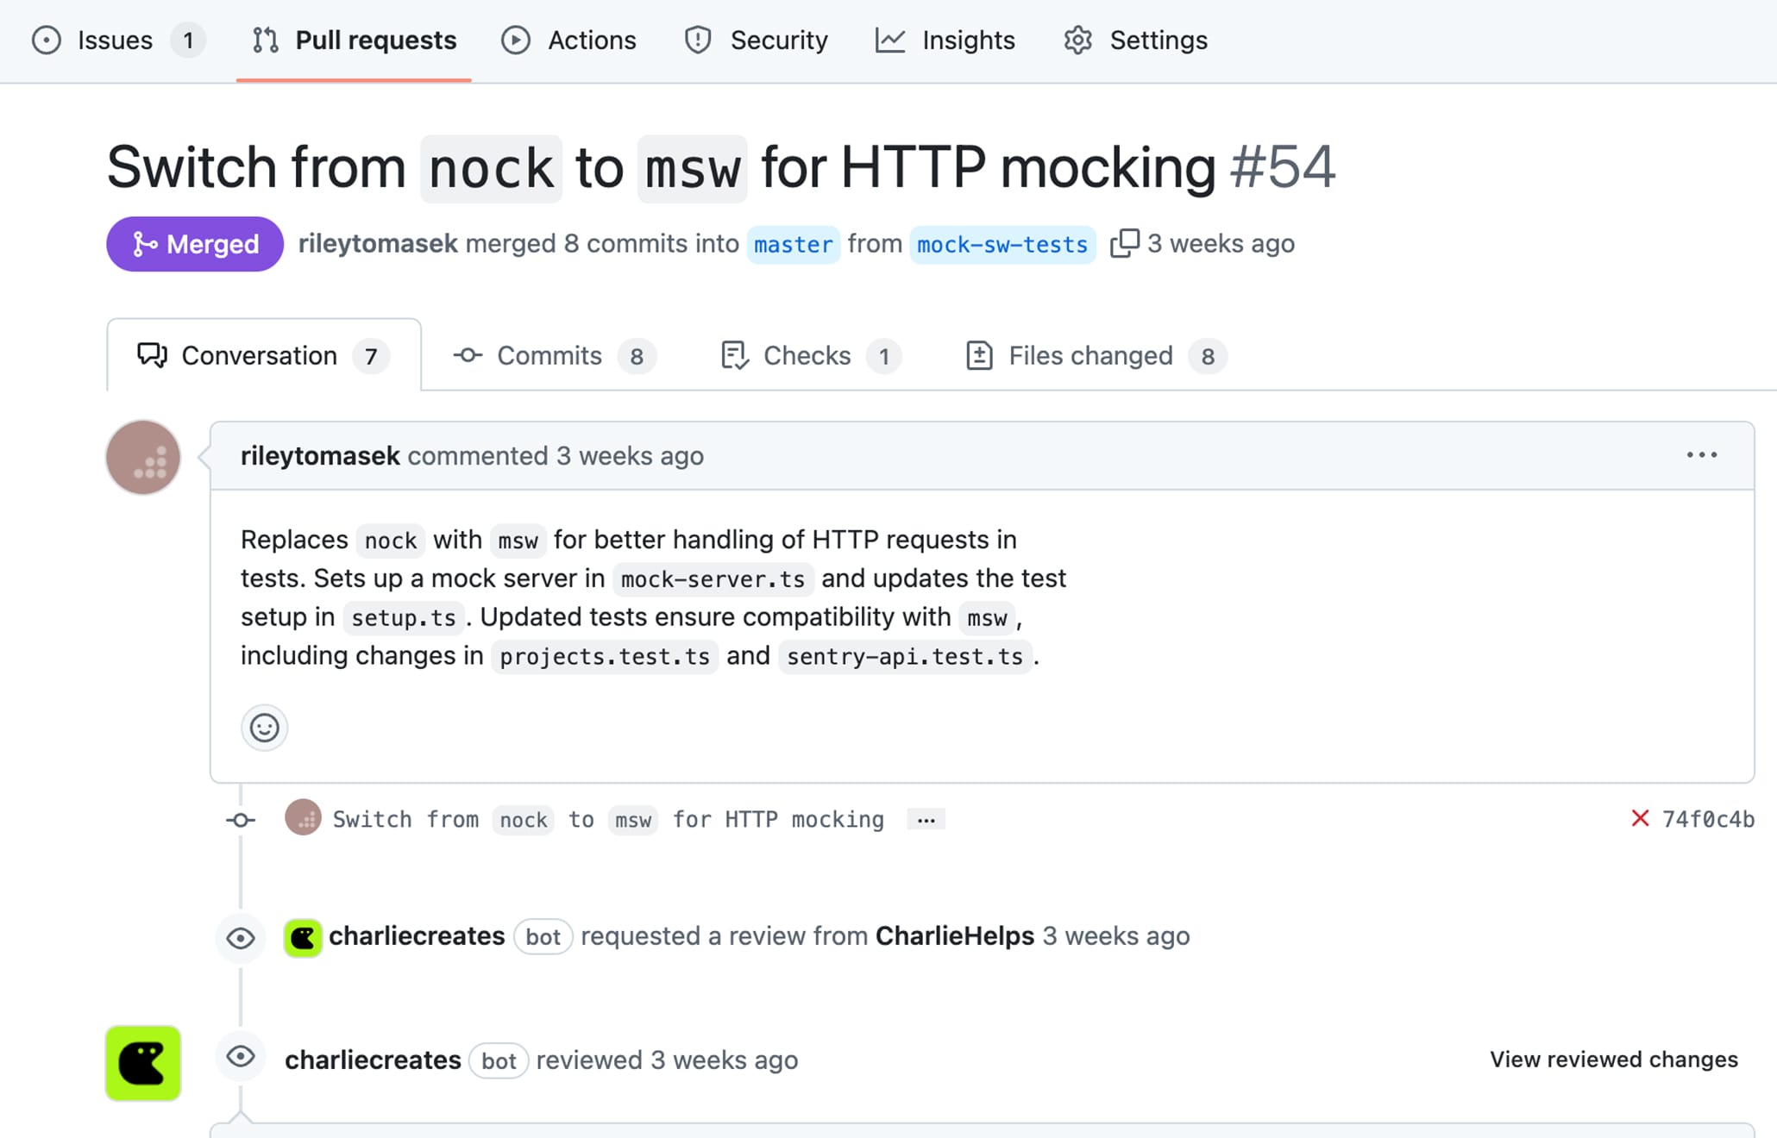
Task: Add a reaction with the smiley icon
Action: coord(264,728)
